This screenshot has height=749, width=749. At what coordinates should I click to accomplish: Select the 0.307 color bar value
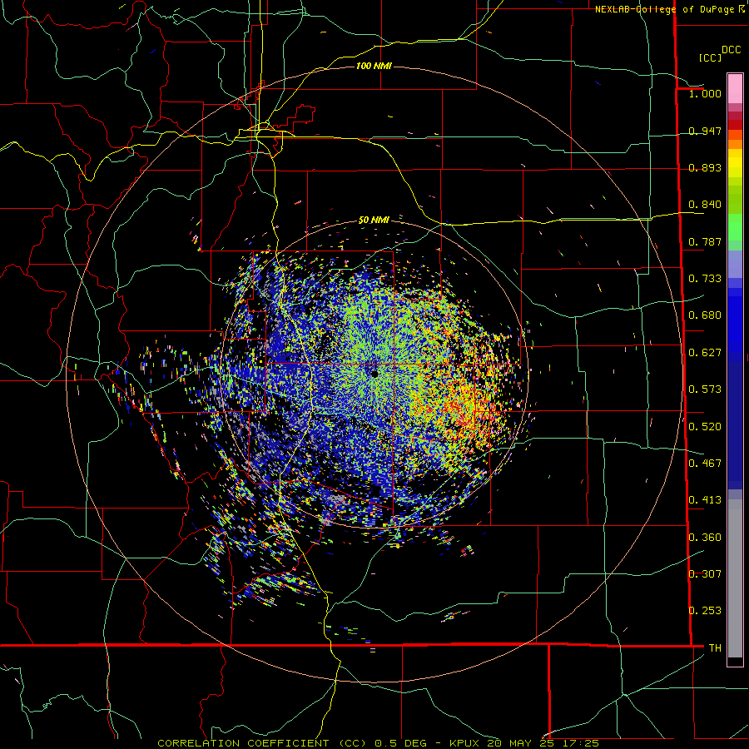point(705,574)
